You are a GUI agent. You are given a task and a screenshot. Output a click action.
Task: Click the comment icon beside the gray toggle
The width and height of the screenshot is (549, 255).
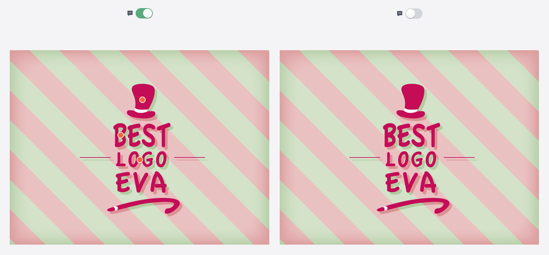tap(400, 14)
